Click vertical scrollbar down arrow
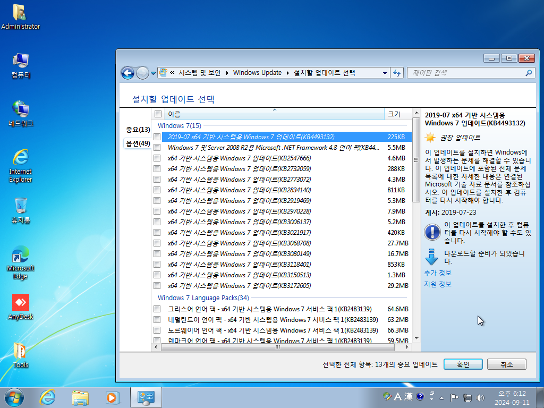 [416, 338]
